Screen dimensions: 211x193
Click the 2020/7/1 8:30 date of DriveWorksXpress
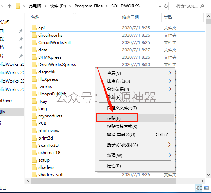136,64
